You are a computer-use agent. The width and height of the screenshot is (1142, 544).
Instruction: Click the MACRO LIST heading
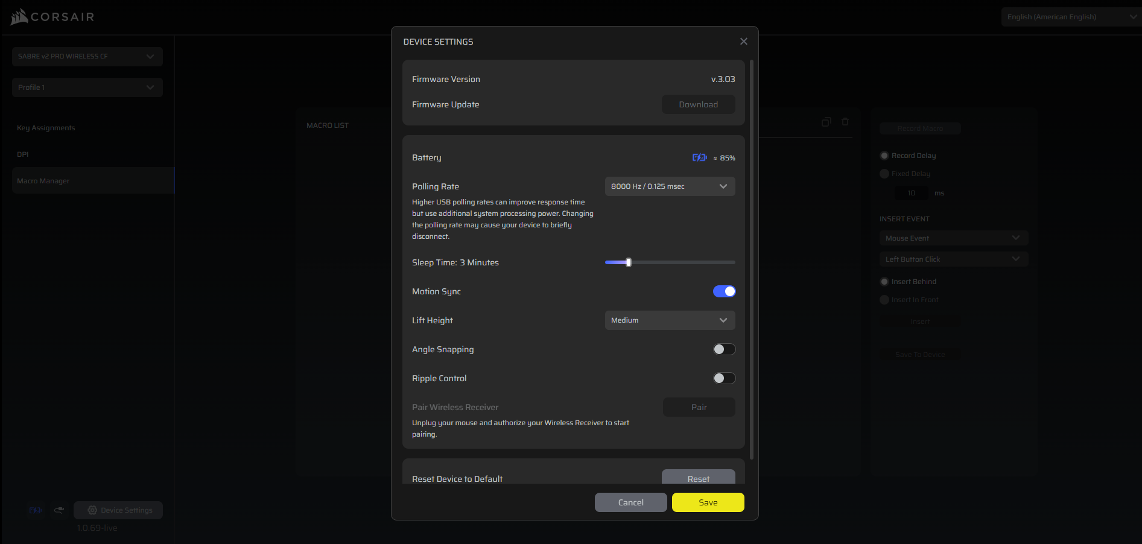[x=328, y=125]
